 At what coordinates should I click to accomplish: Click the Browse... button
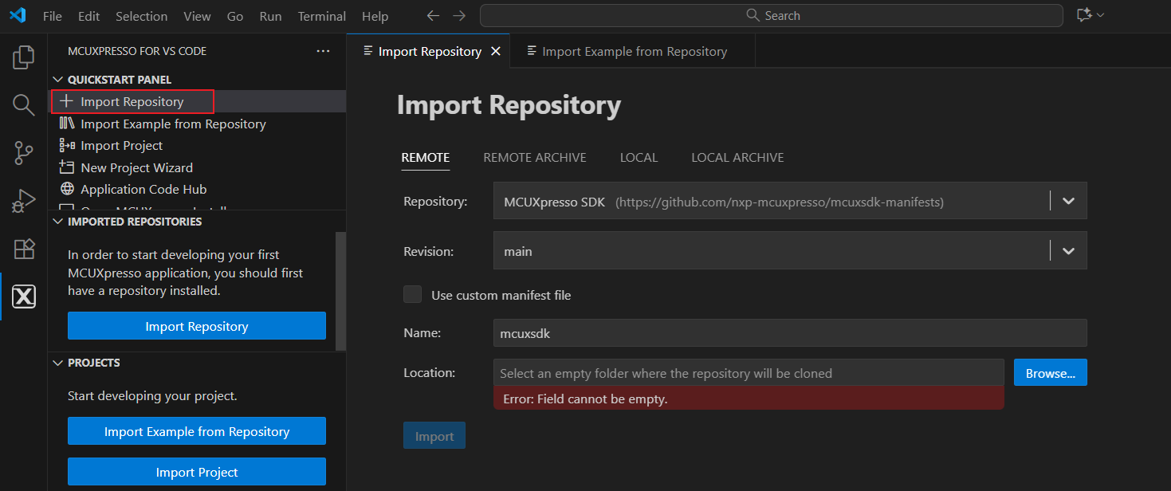tap(1050, 373)
